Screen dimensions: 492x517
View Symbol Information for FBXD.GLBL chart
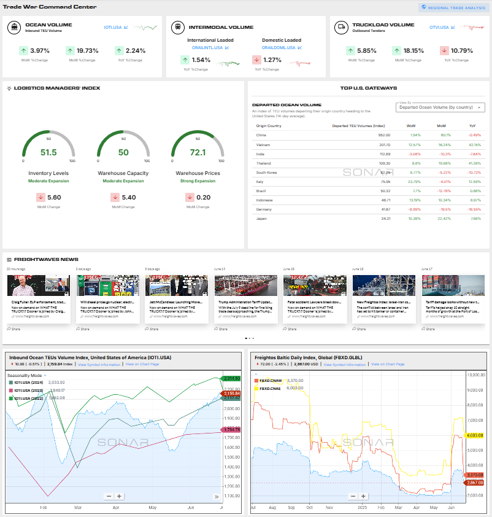[x=345, y=364]
